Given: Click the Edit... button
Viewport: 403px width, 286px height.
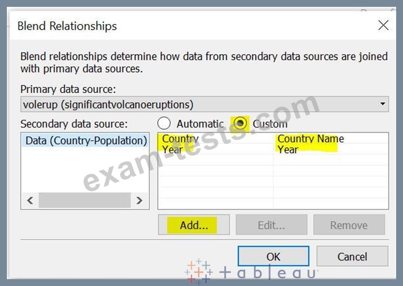Looking at the screenshot, I should pos(271,225).
